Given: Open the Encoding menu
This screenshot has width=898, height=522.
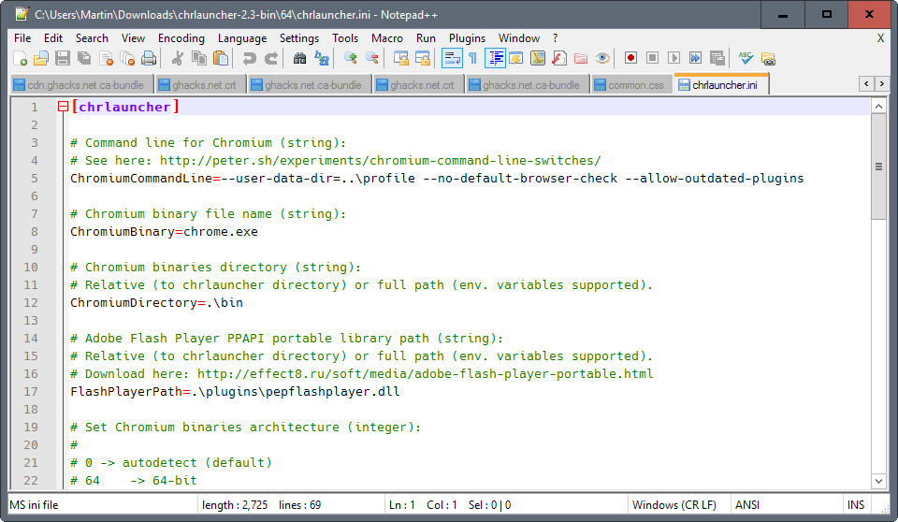Looking at the screenshot, I should [181, 38].
